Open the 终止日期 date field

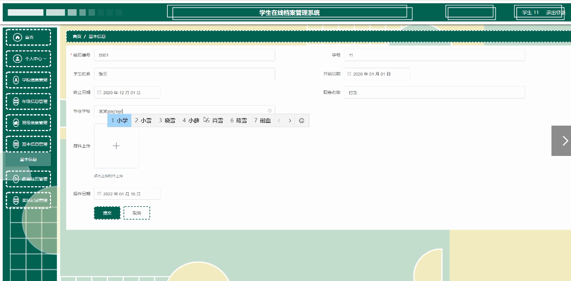click(x=127, y=92)
